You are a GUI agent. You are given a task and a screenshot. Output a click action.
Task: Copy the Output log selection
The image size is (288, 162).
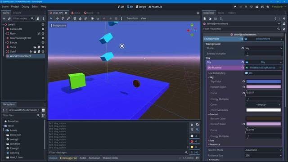coord(197,125)
